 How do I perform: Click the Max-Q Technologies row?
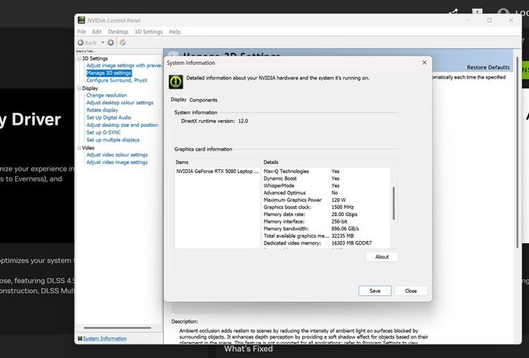click(326, 171)
